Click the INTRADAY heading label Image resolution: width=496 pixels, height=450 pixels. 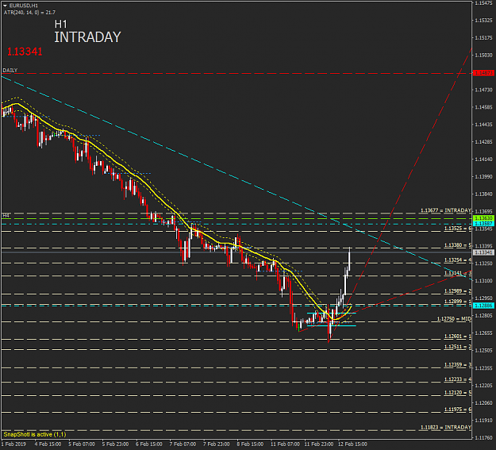pyautogui.click(x=87, y=37)
